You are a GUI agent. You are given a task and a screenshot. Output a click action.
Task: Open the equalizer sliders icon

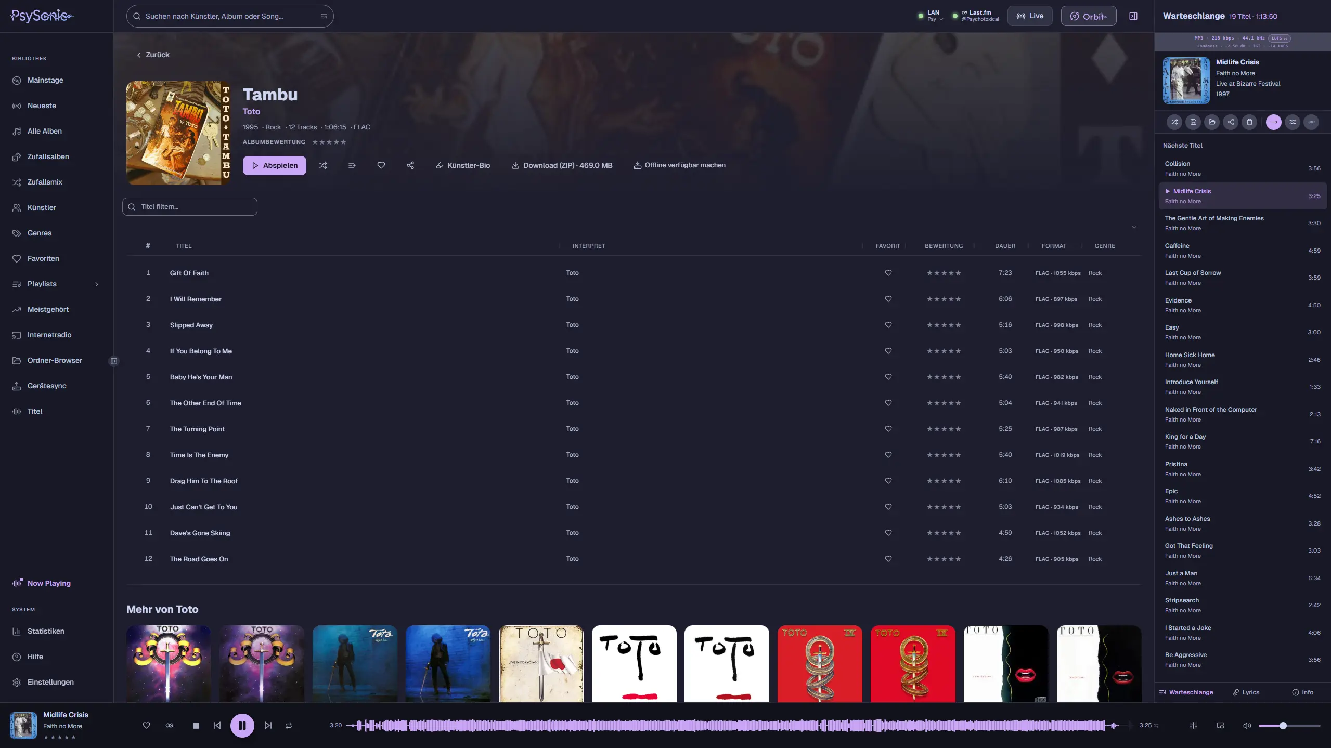(x=1194, y=726)
